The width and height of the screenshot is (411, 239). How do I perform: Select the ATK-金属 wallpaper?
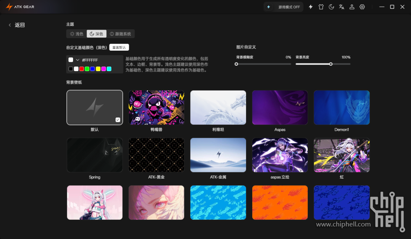[218, 155]
